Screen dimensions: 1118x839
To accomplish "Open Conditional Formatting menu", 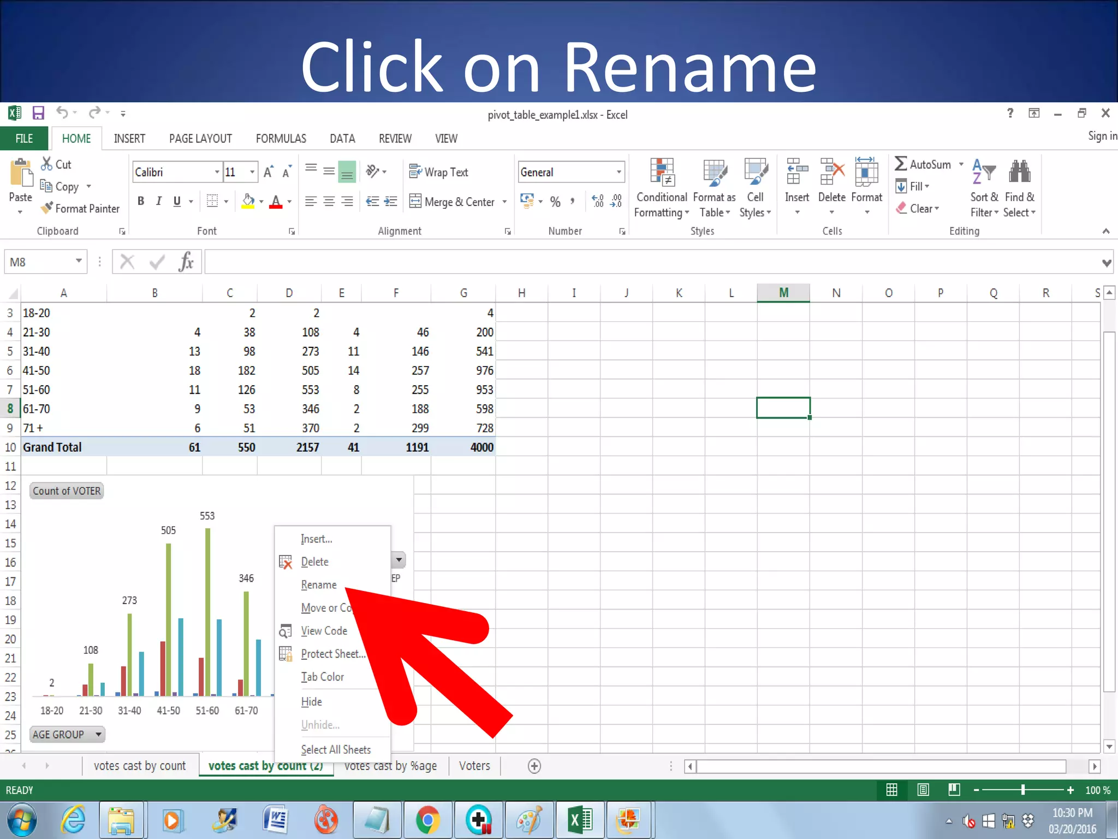I will 662,188.
